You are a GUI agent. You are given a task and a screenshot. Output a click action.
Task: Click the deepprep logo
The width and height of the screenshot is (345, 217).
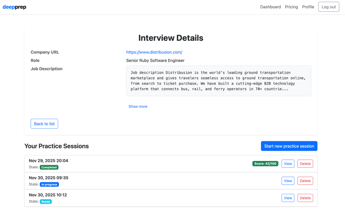click(14, 7)
